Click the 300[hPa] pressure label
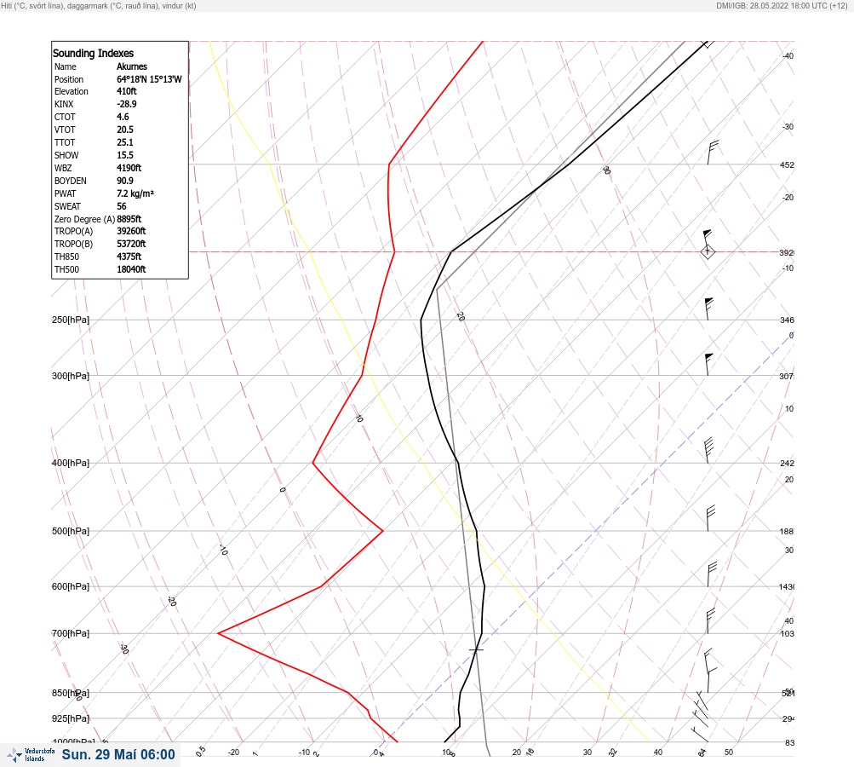Image resolution: width=854 pixels, height=767 pixels. click(71, 376)
